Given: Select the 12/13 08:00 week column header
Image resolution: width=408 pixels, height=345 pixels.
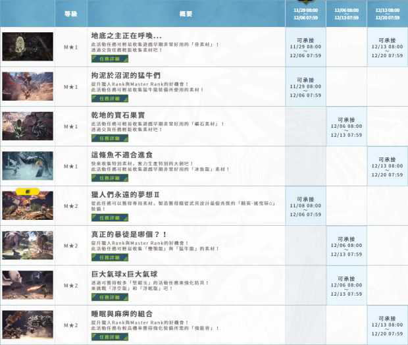Looking at the screenshot, I should click(x=387, y=14).
